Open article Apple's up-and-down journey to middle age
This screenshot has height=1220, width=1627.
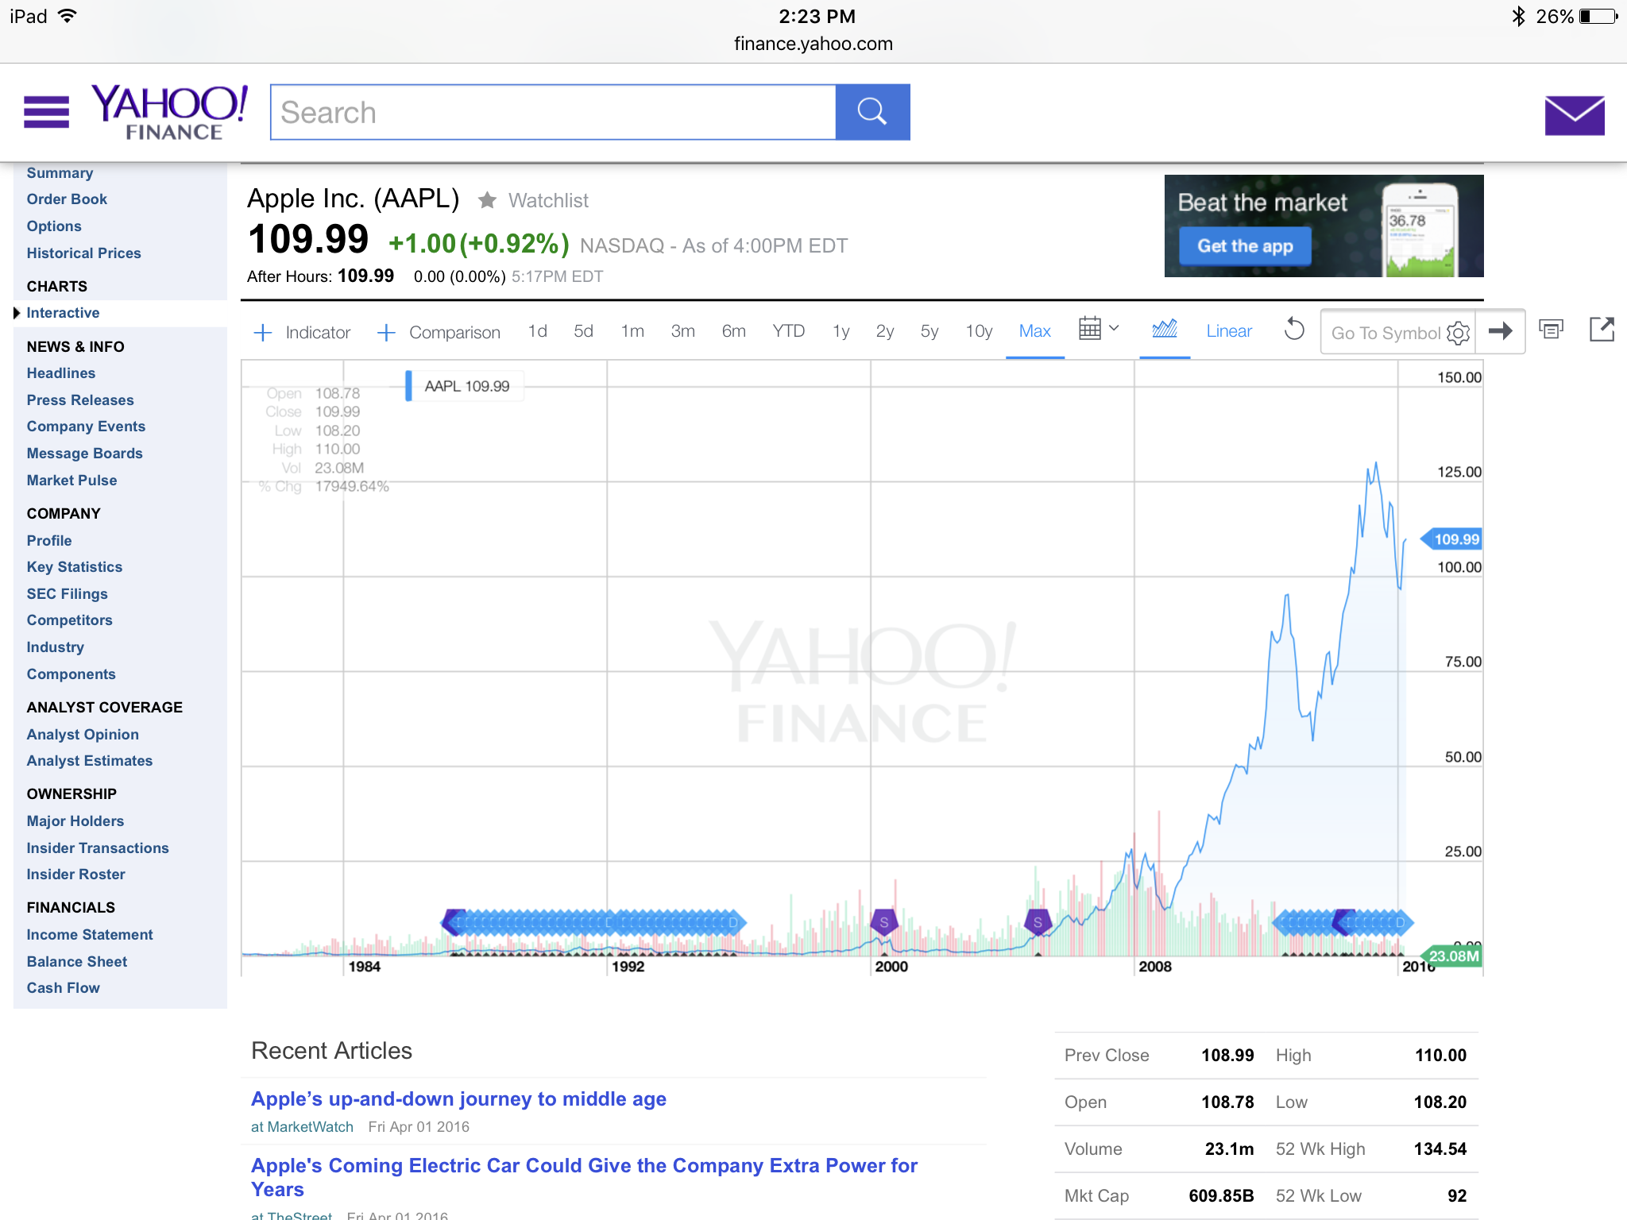click(458, 1099)
